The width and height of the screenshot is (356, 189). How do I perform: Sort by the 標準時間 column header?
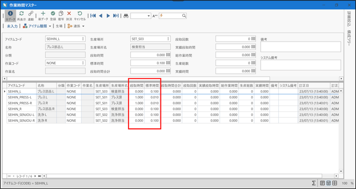[x=152, y=85]
